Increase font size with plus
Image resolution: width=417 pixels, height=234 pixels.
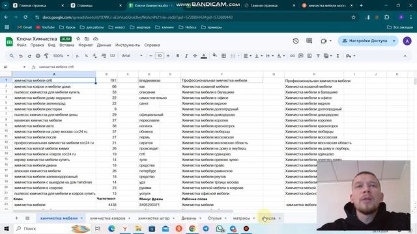[168, 56]
